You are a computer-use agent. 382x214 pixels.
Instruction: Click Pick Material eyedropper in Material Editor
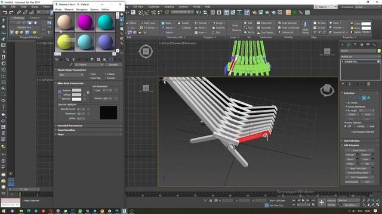pos(71,65)
